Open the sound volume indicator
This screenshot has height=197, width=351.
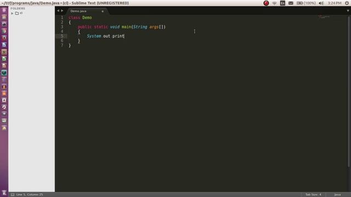point(321,3)
